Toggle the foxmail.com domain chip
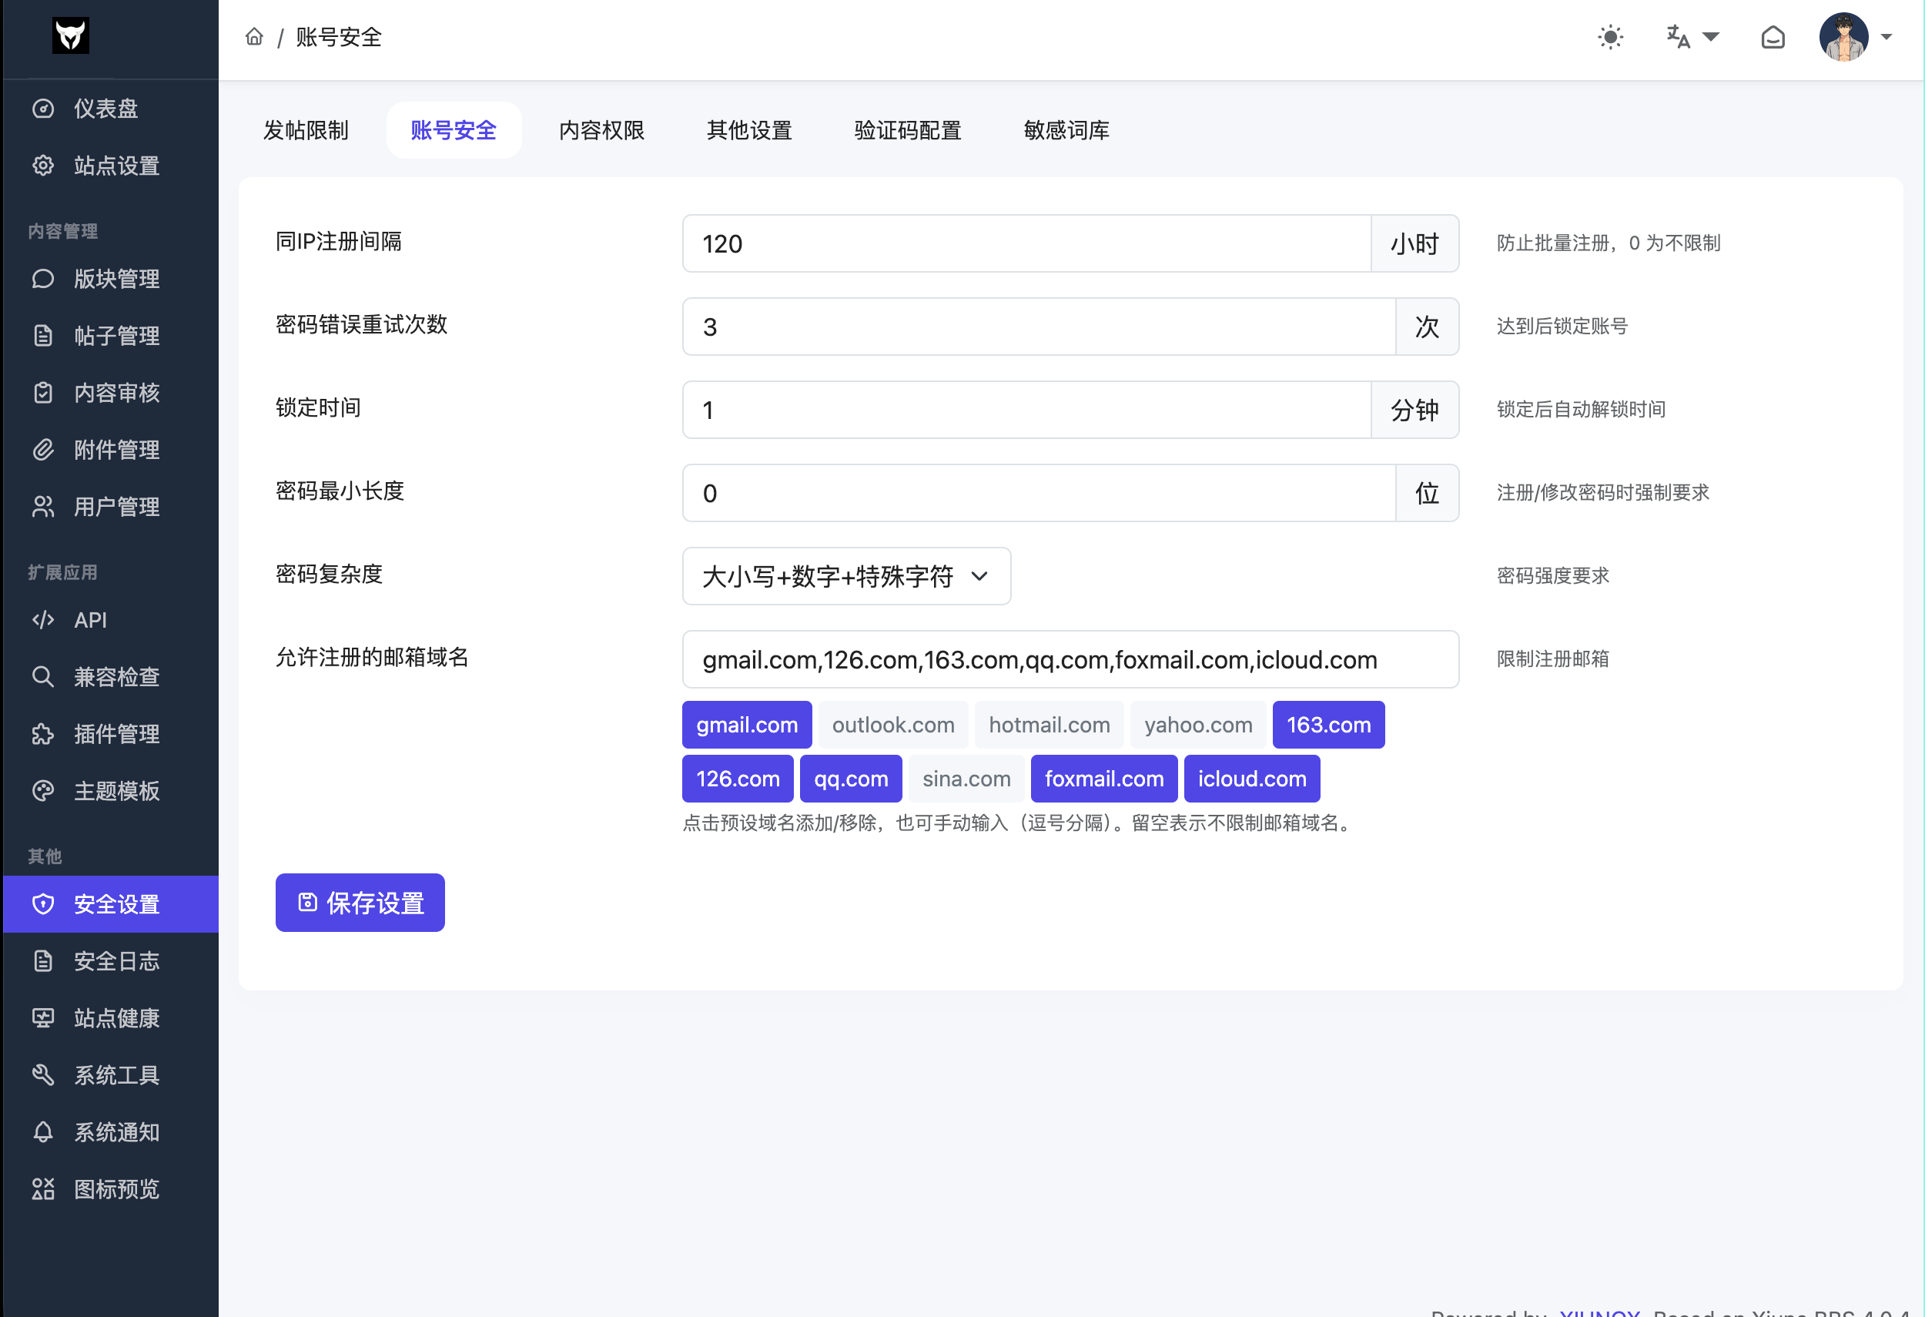The image size is (1925, 1317). click(1104, 779)
